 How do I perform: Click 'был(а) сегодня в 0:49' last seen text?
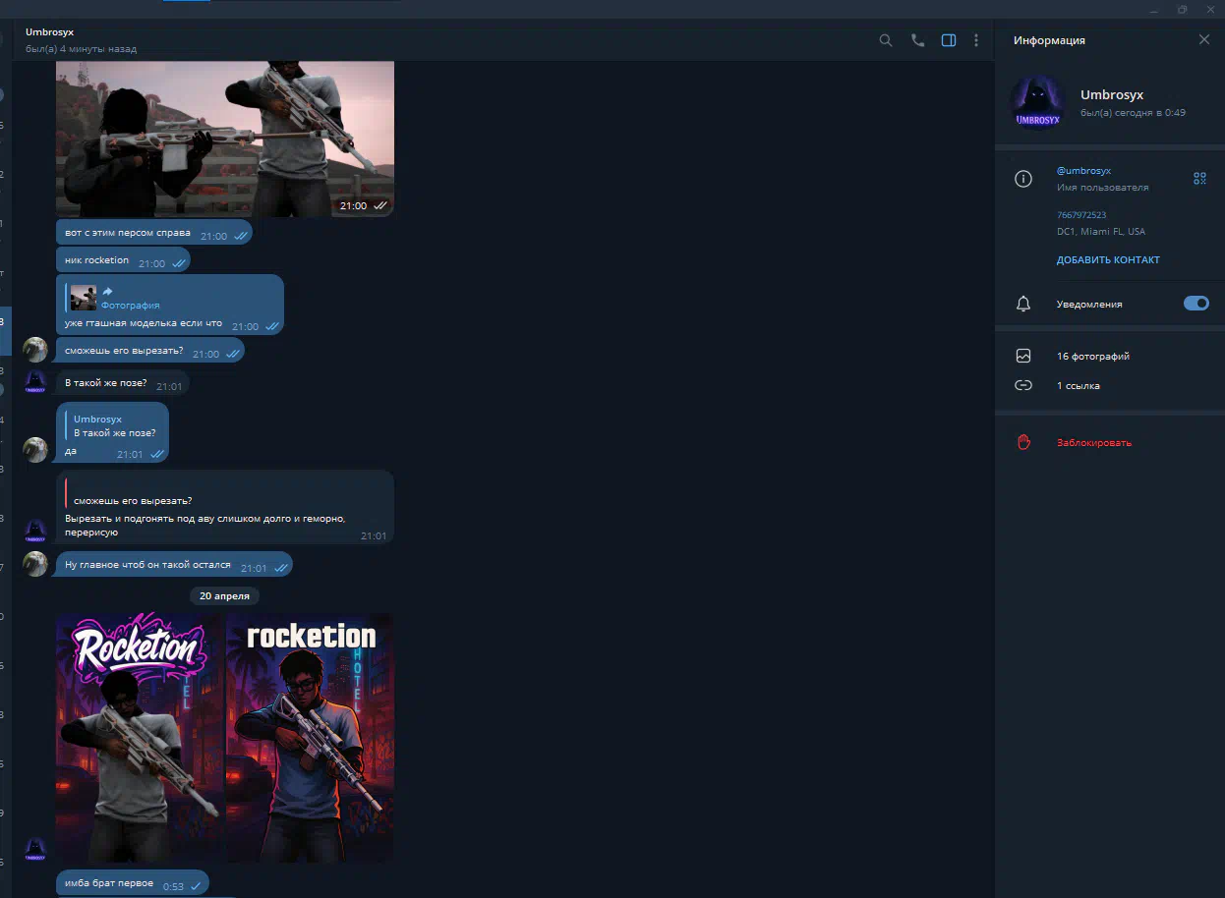(1133, 113)
